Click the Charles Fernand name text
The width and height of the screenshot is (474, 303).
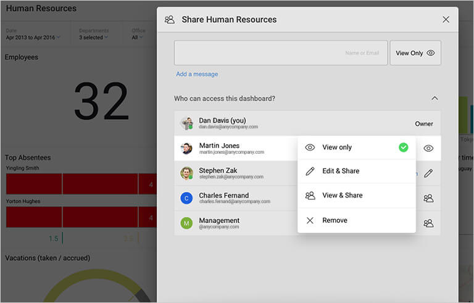click(x=224, y=196)
